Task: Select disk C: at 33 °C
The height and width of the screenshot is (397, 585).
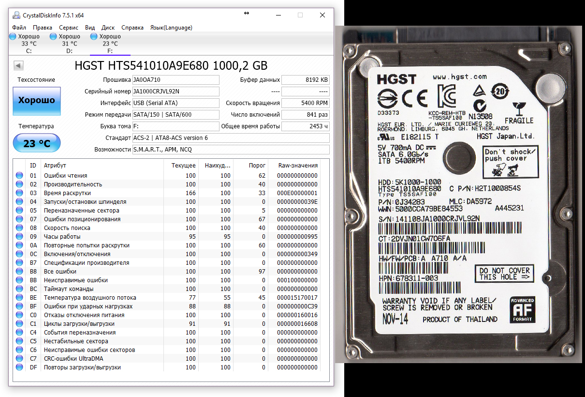Action: pos(29,44)
